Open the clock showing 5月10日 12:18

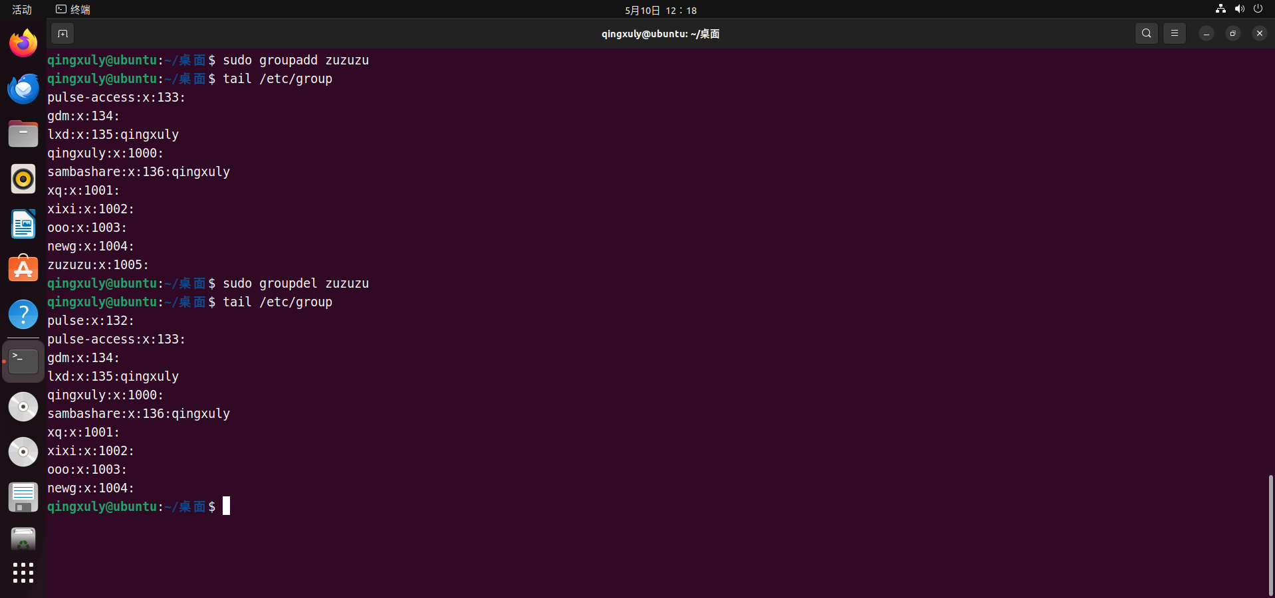coord(661,10)
